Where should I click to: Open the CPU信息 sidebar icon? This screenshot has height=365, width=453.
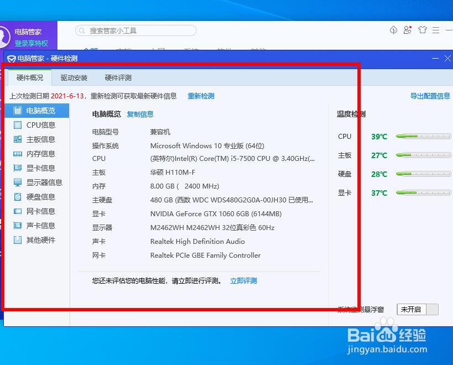coord(18,125)
